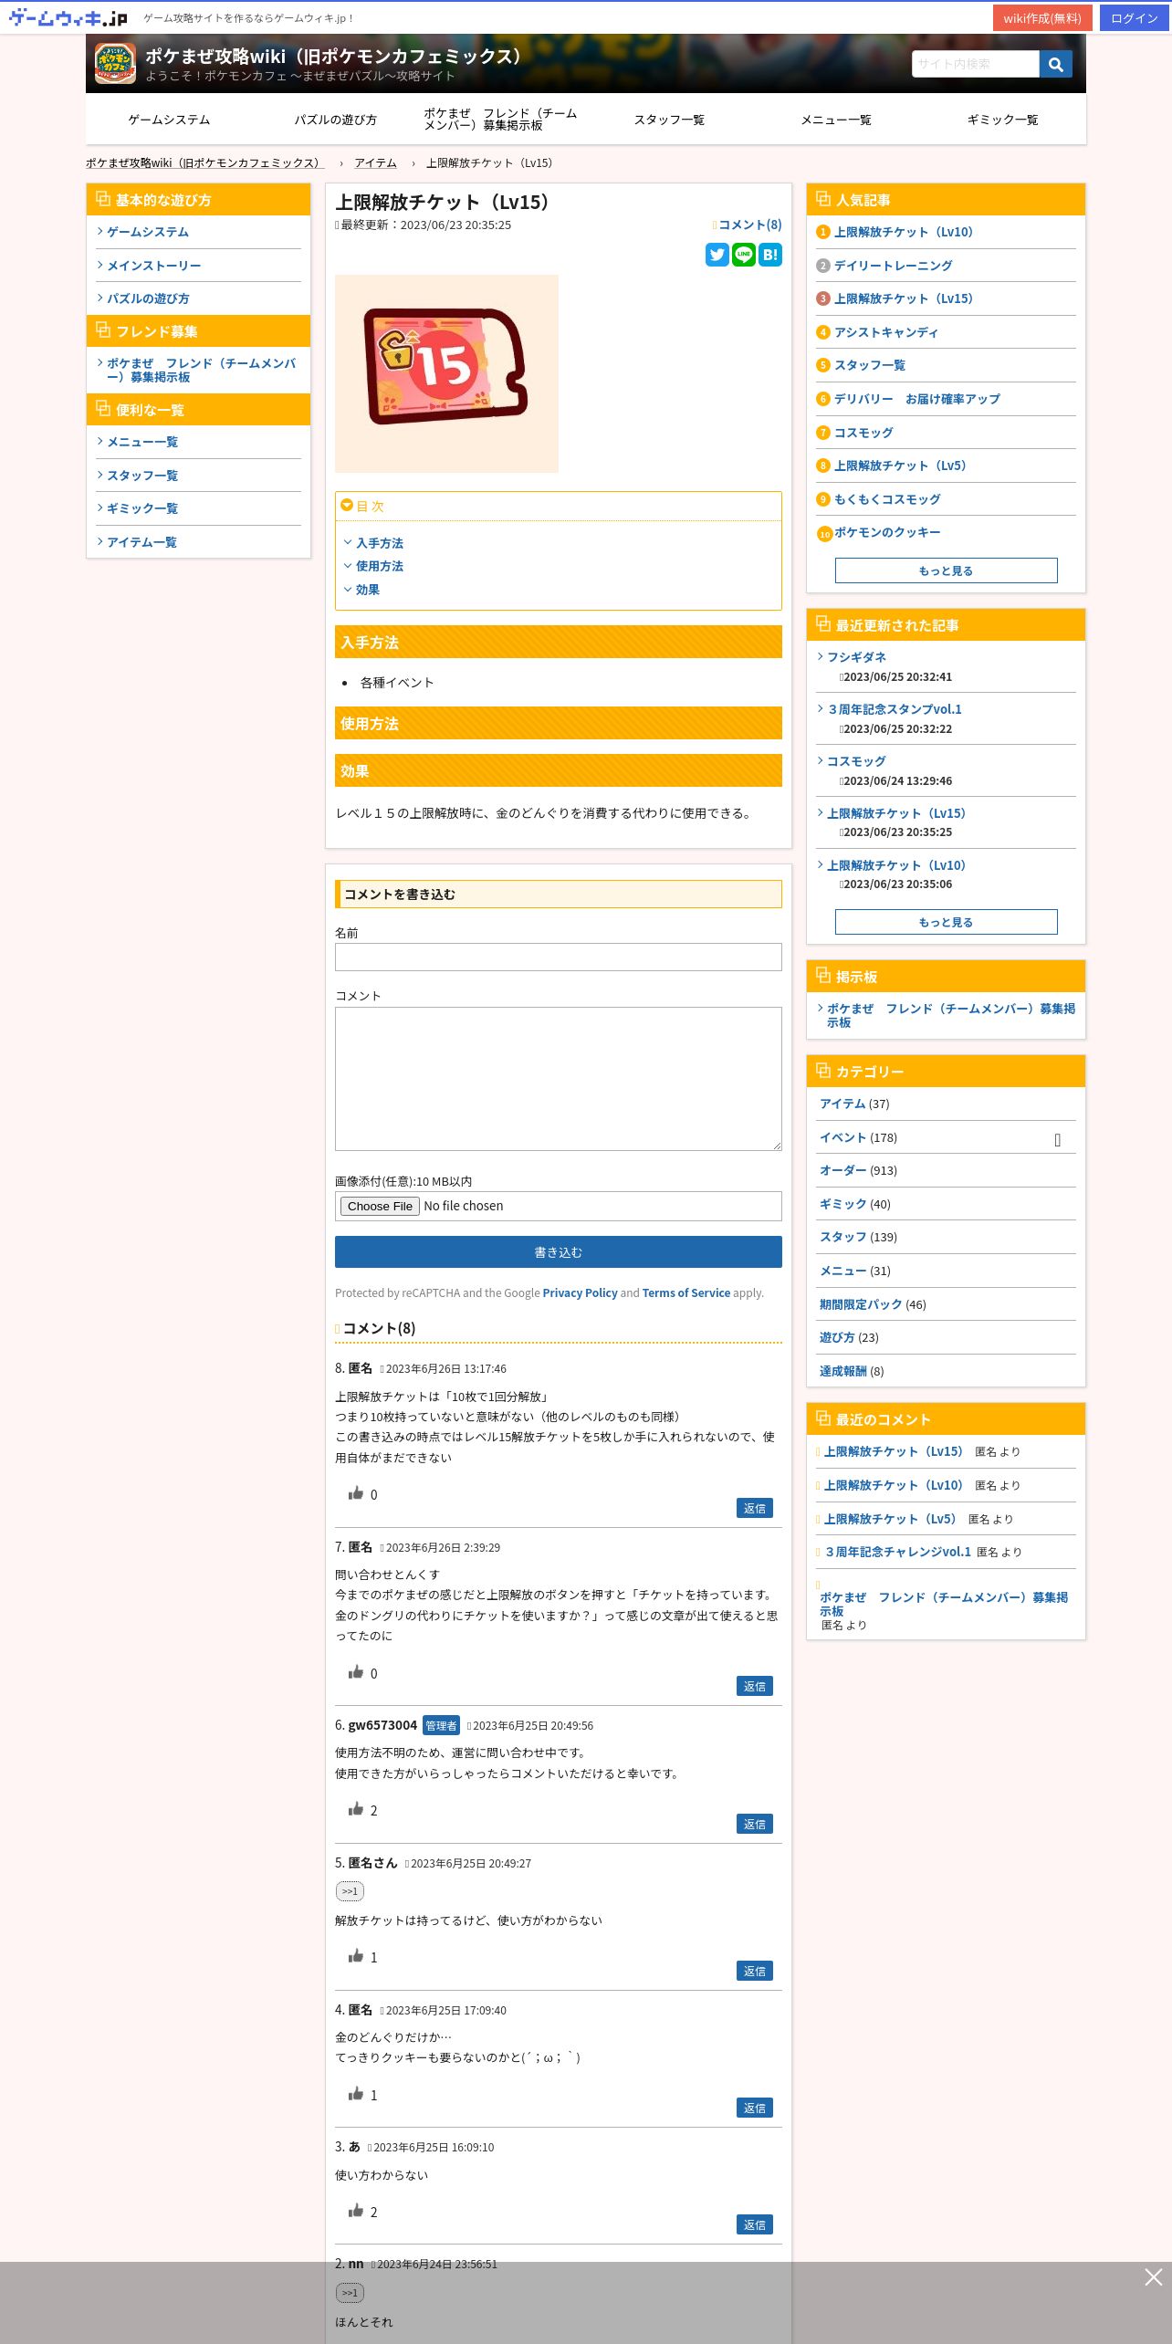
Task: Focus the サイト内検索 search field
Action: coord(975,64)
